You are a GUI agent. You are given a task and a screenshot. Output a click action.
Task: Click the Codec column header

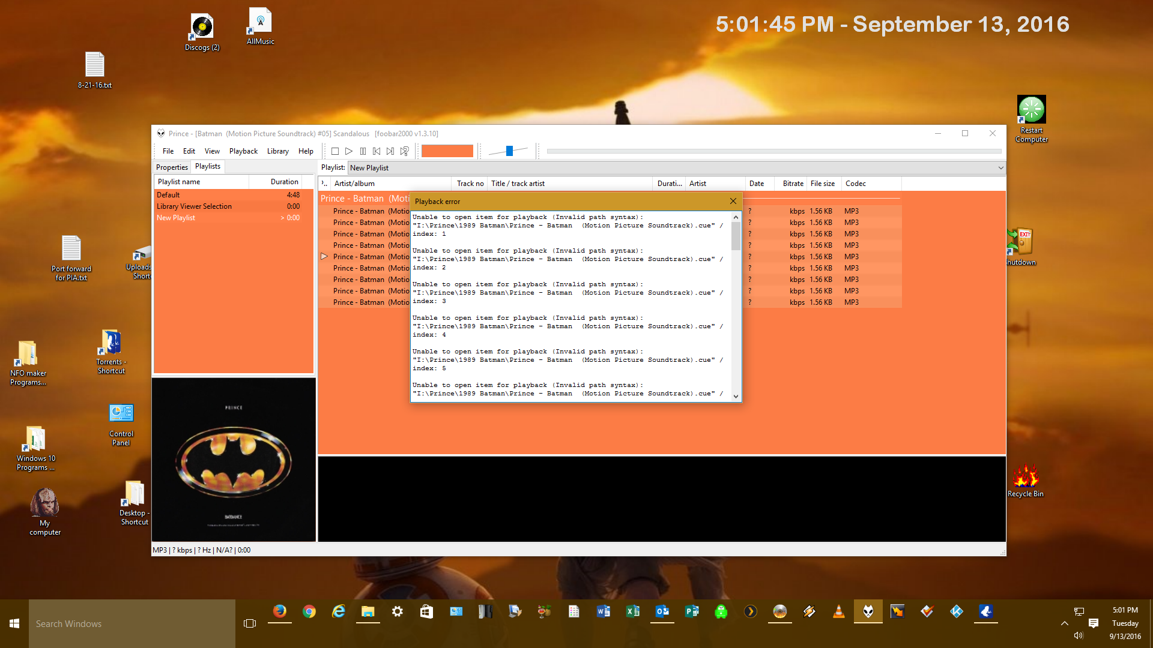[871, 184]
